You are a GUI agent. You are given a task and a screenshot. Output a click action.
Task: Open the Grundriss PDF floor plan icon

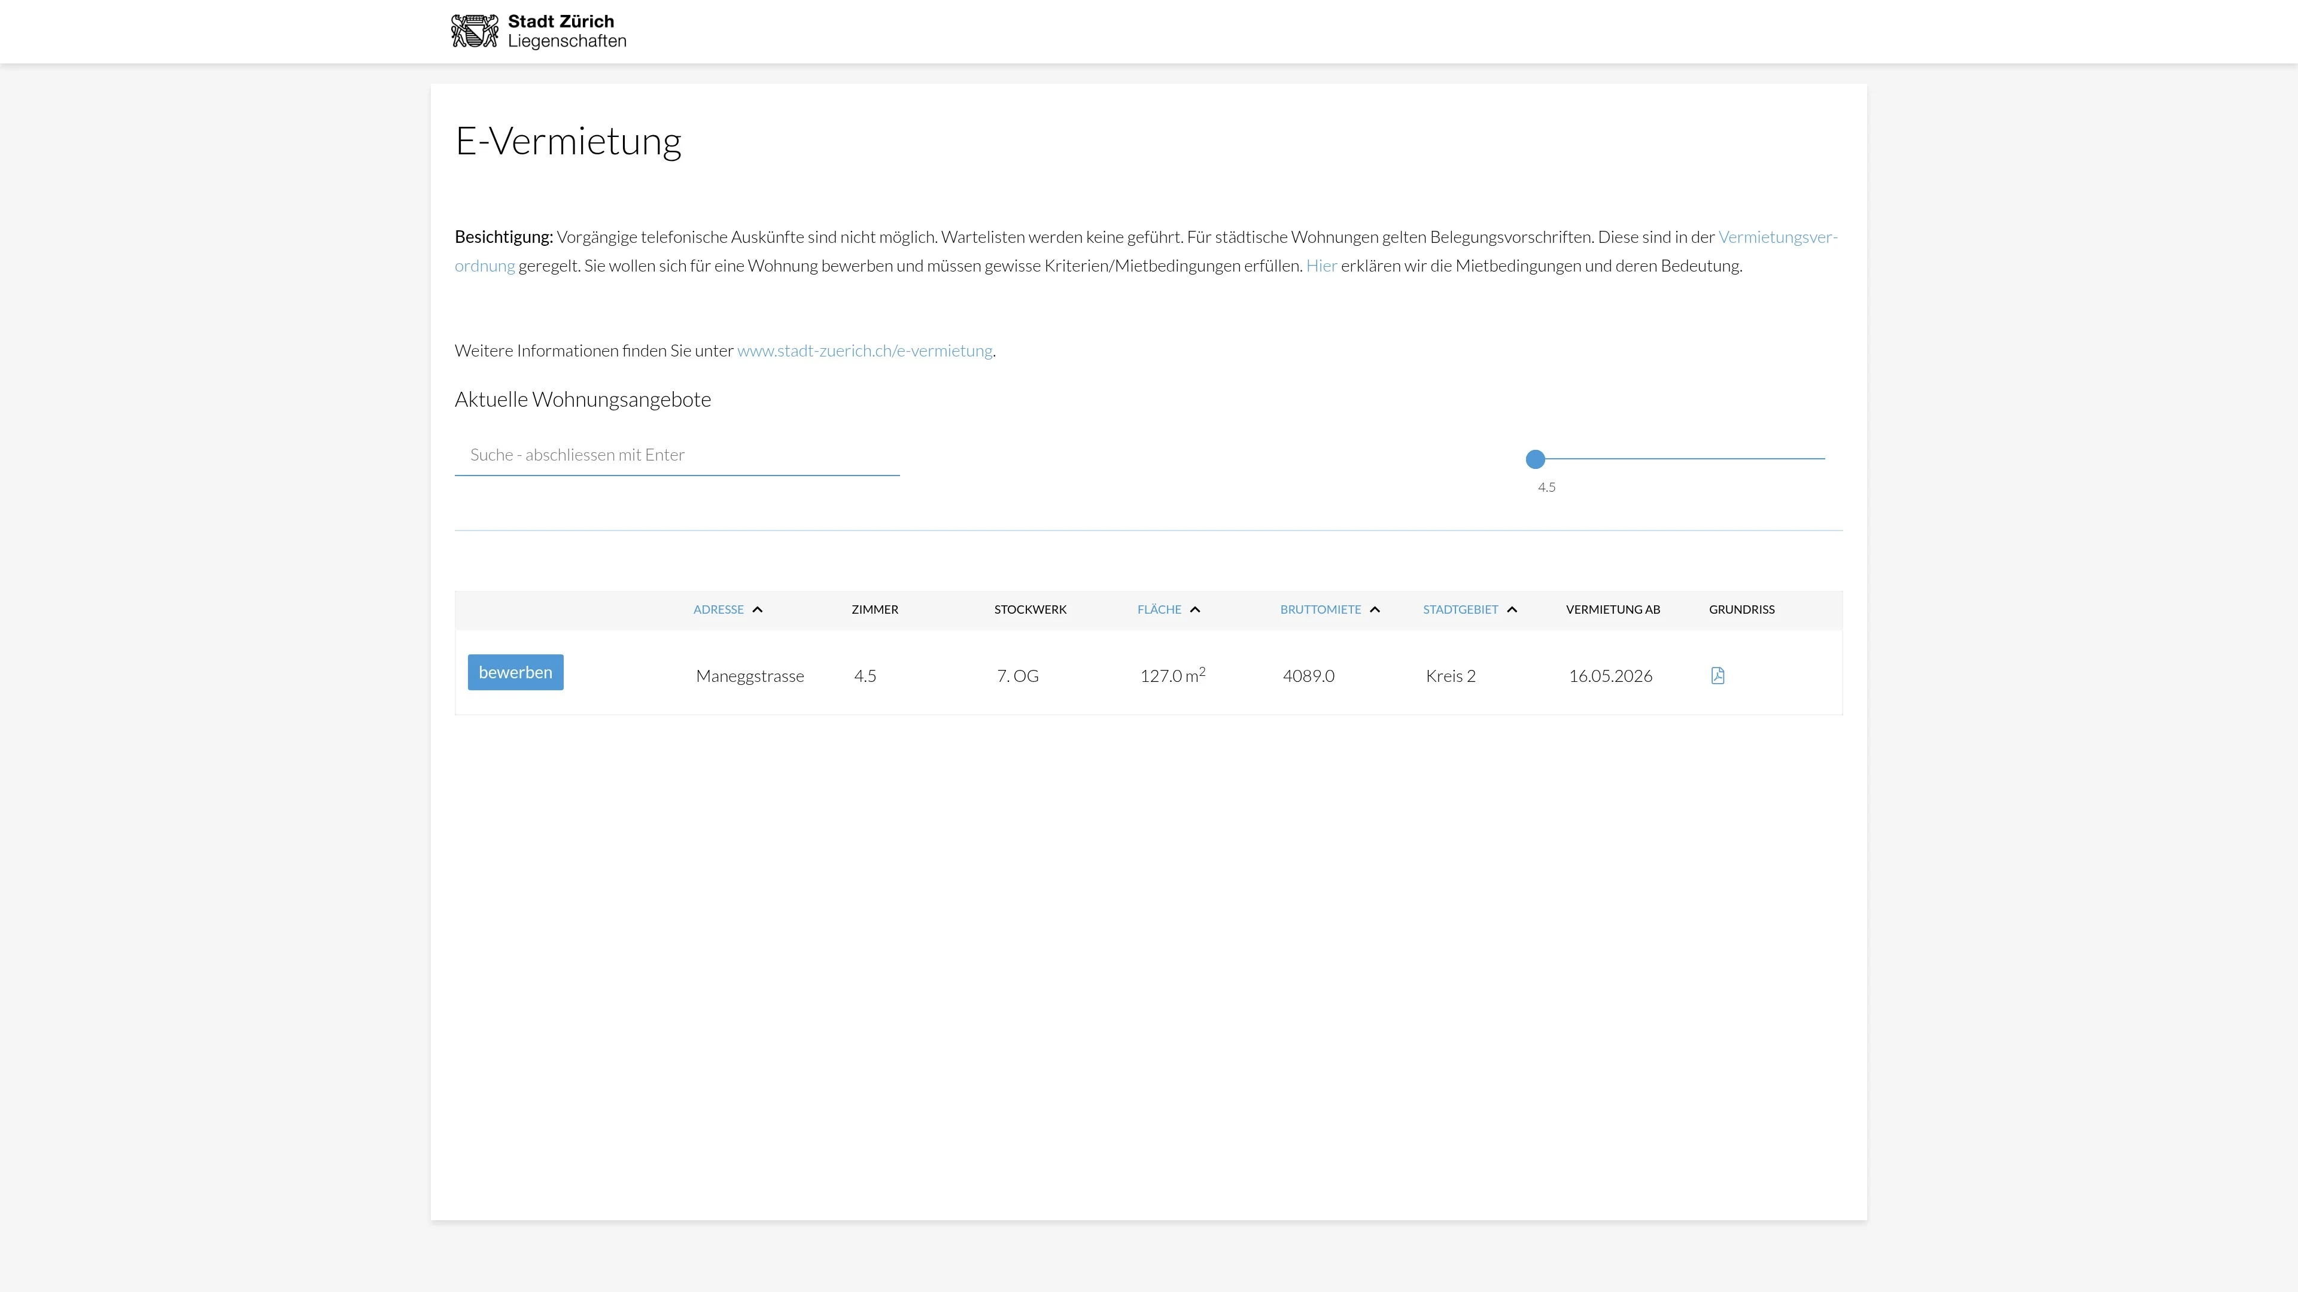pos(1718,675)
